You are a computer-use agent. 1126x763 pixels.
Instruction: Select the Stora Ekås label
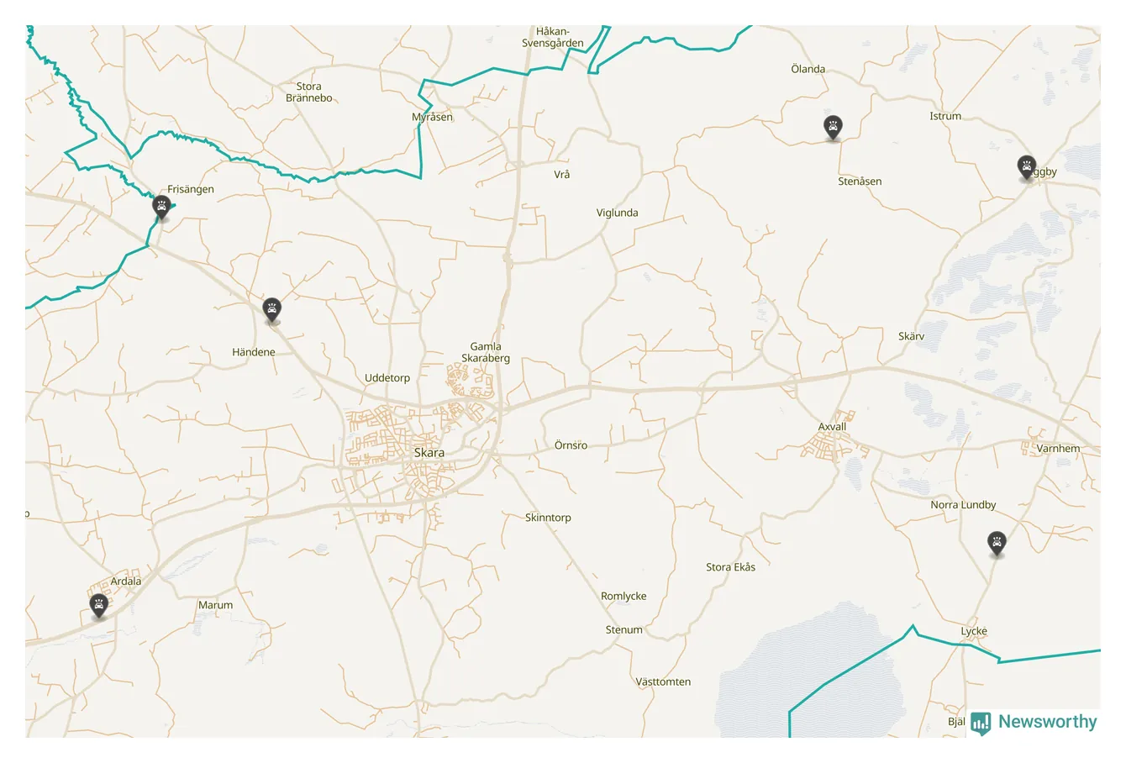pos(730,566)
